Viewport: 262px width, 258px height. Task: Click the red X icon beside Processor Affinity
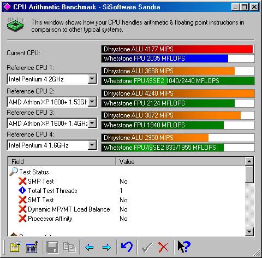click(x=22, y=219)
